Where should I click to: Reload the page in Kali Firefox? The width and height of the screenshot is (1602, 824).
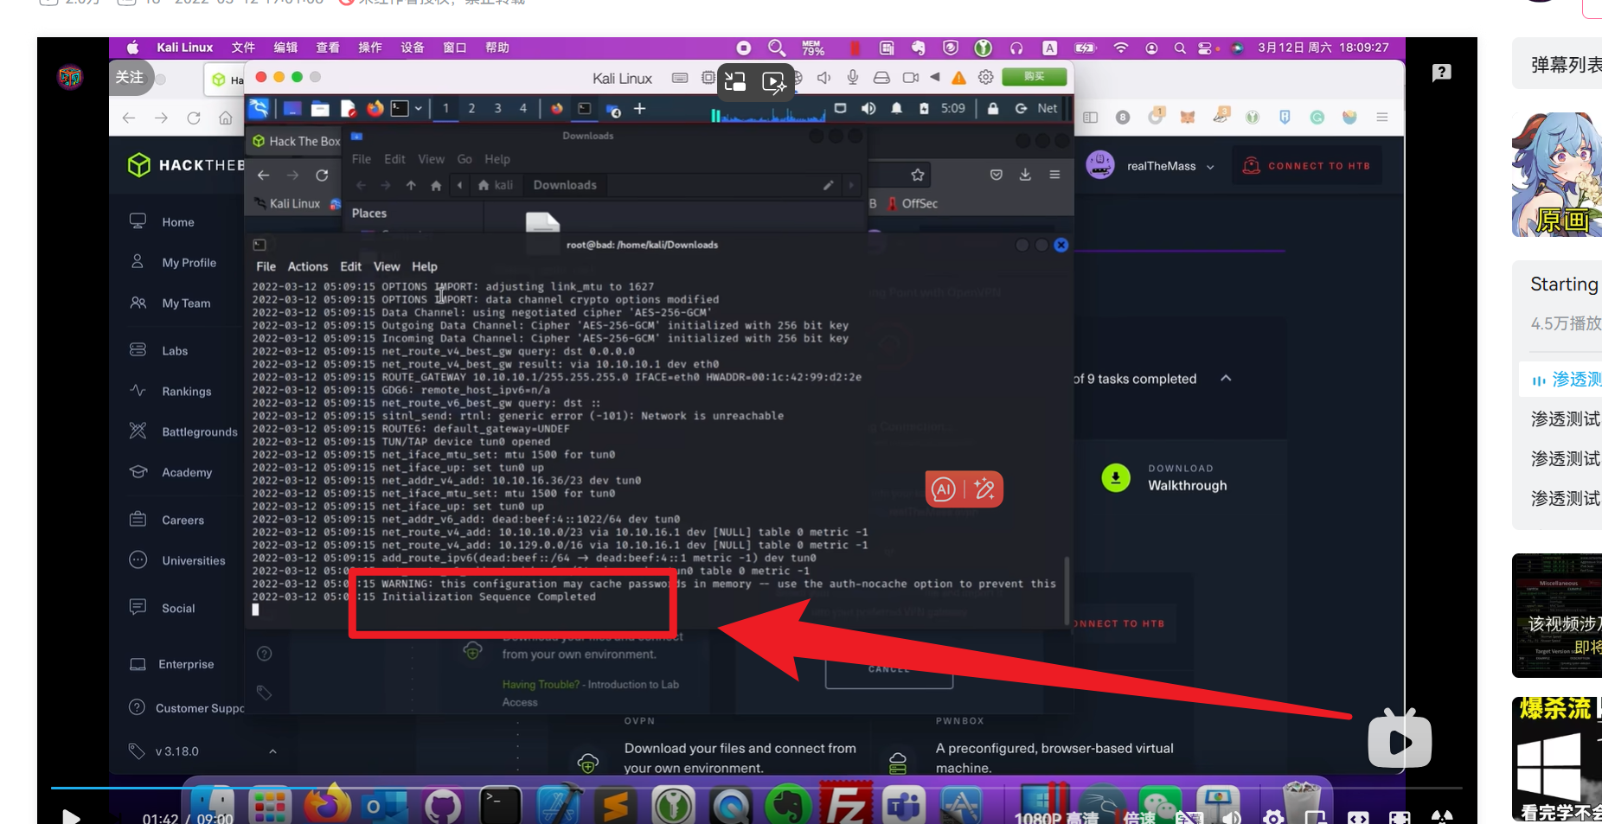click(x=322, y=175)
